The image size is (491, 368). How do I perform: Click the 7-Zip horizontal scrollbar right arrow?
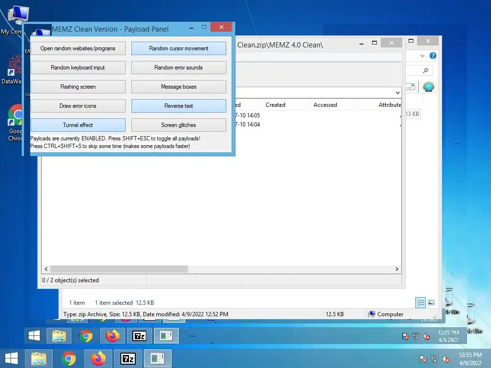397,269
